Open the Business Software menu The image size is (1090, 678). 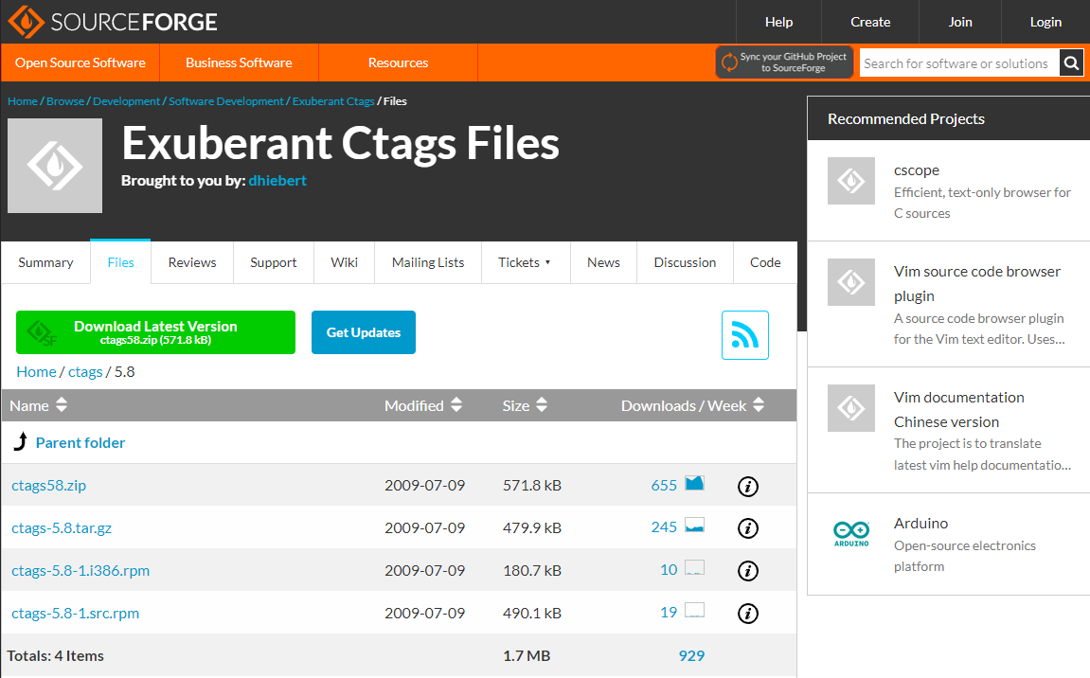click(x=239, y=62)
